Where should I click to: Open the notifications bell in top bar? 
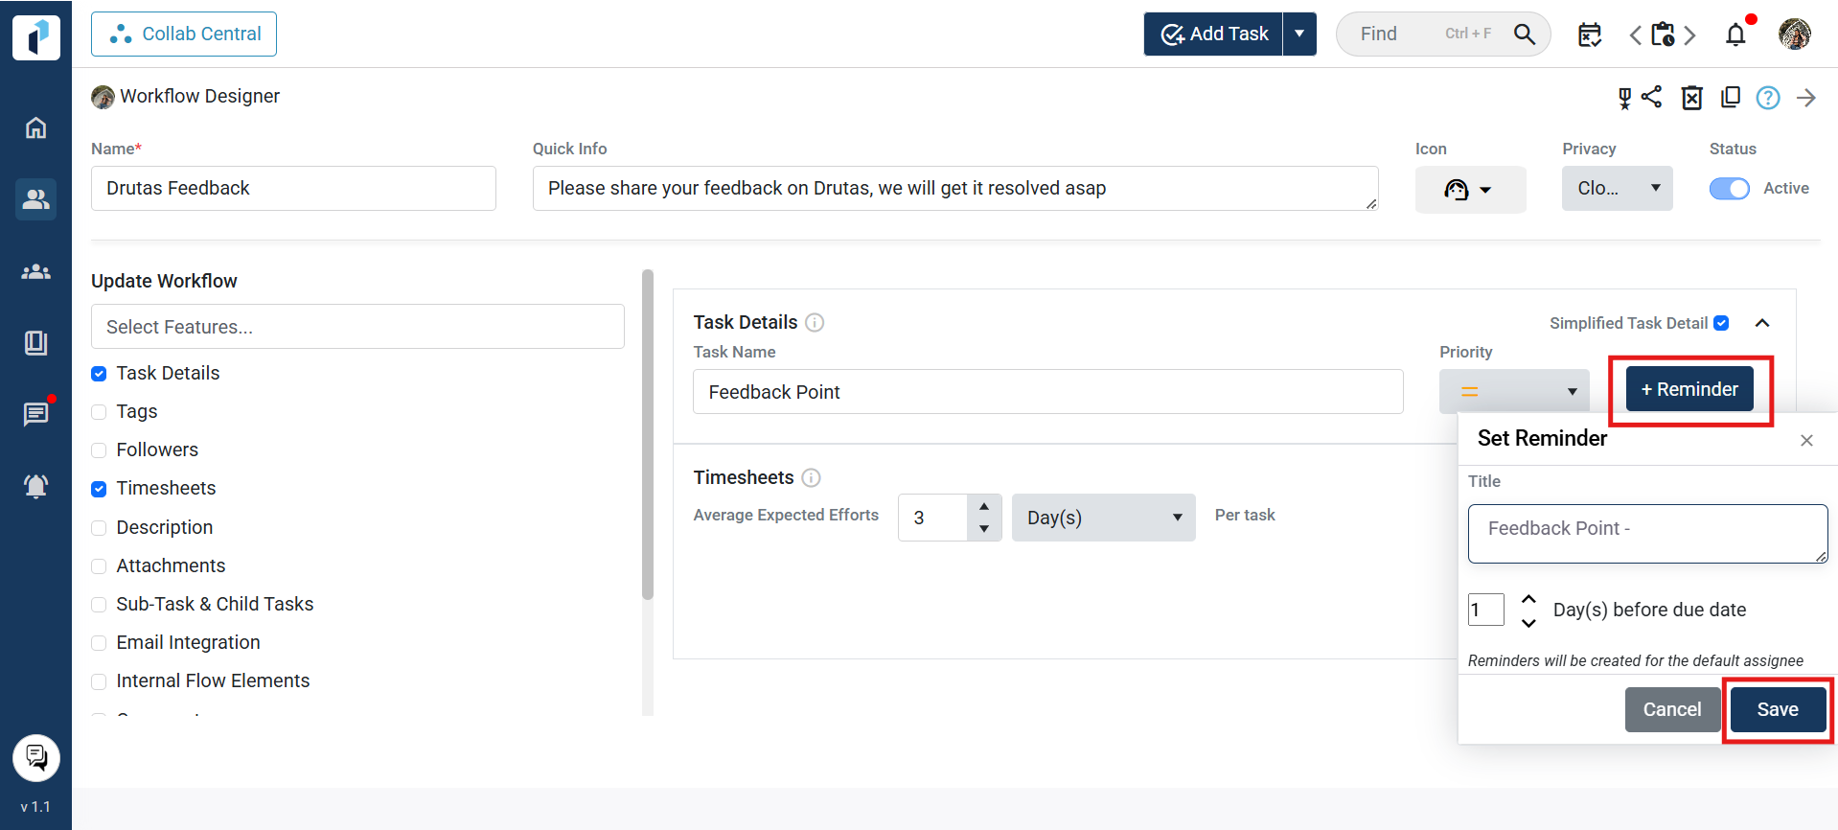(1735, 35)
